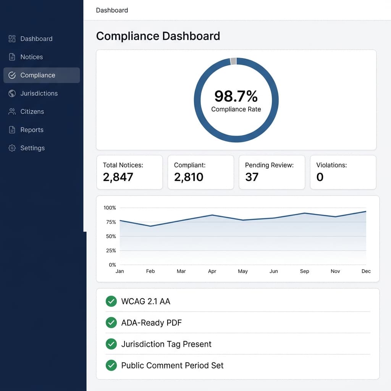Select the Pending Review card
Image resolution: width=391 pixels, height=391 pixels.
click(271, 172)
